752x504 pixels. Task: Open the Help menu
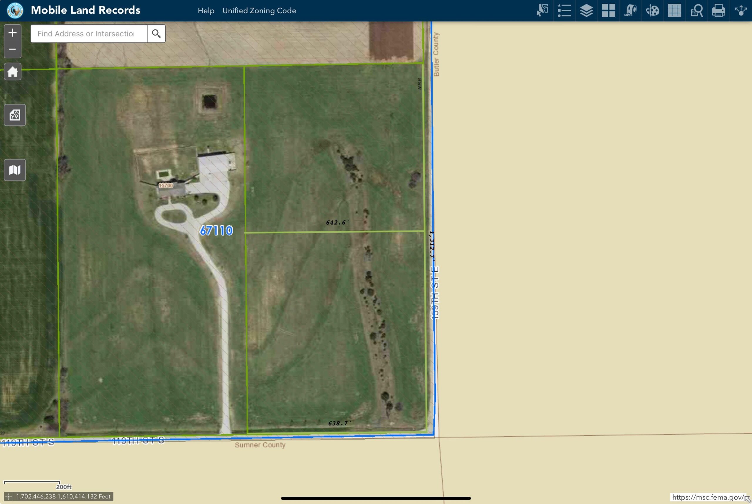[x=206, y=11]
